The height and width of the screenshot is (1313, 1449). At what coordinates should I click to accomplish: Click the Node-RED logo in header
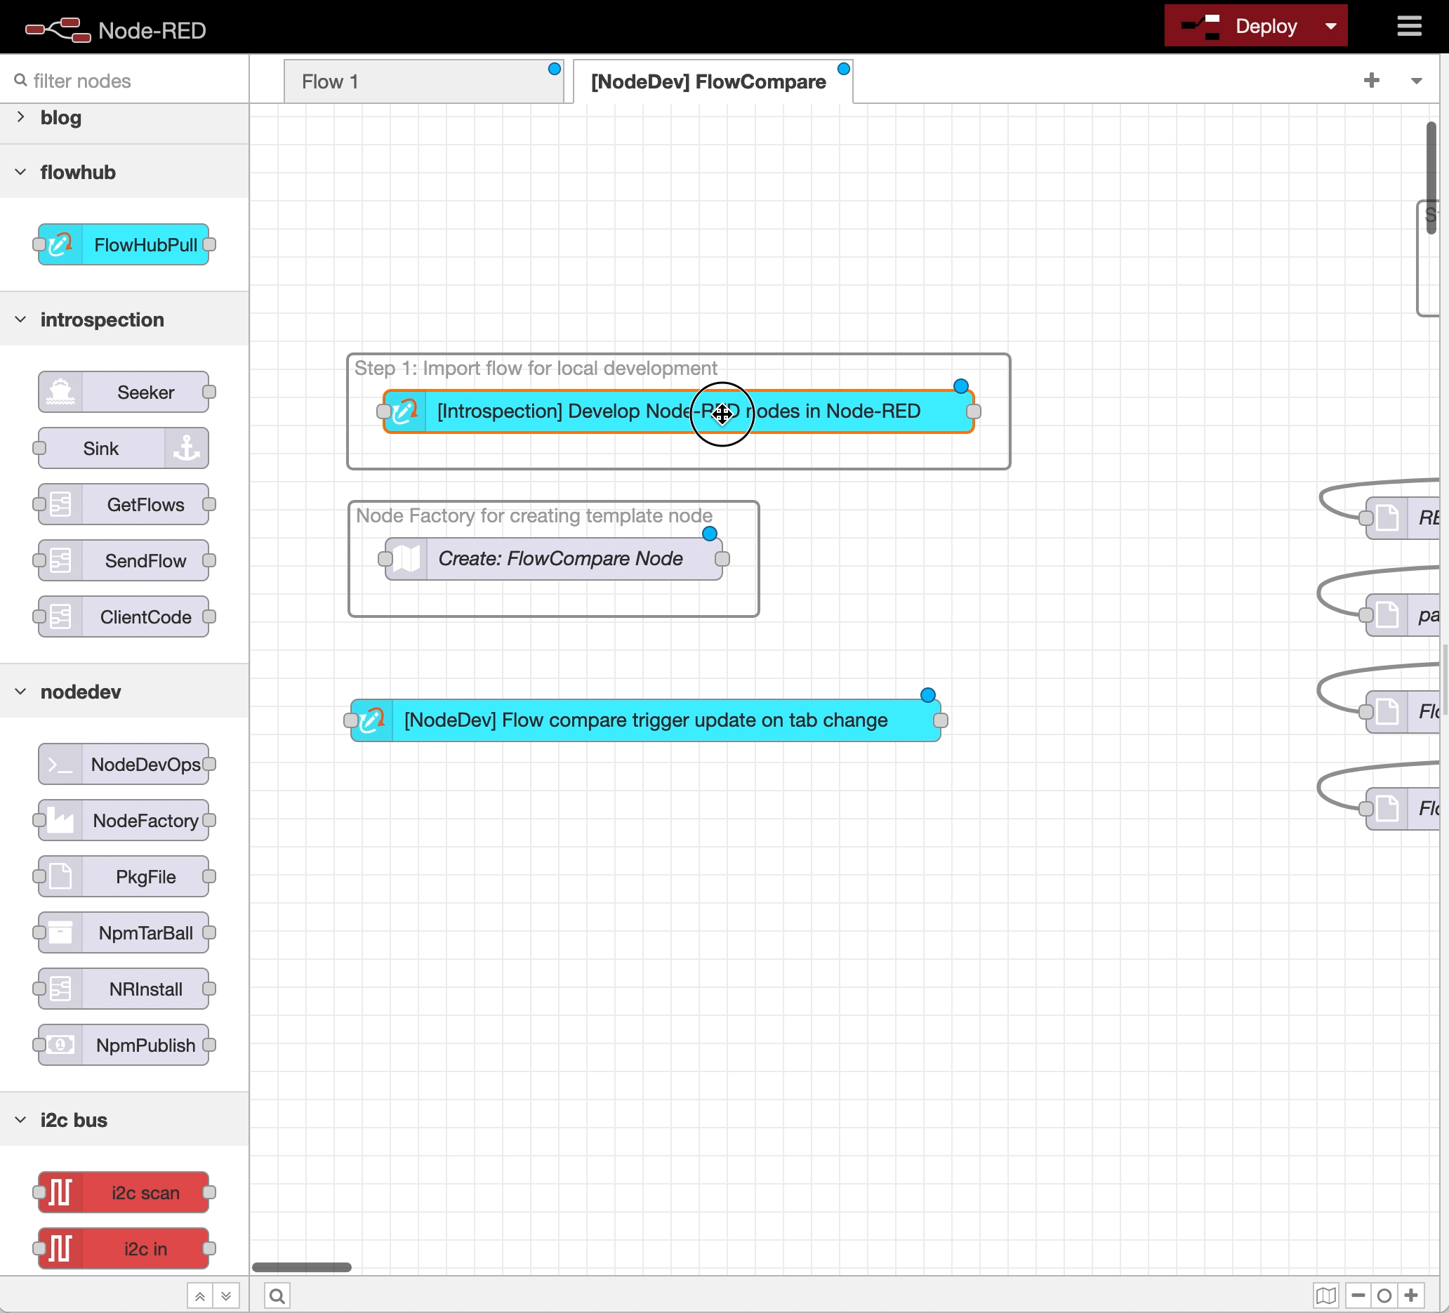click(x=116, y=29)
